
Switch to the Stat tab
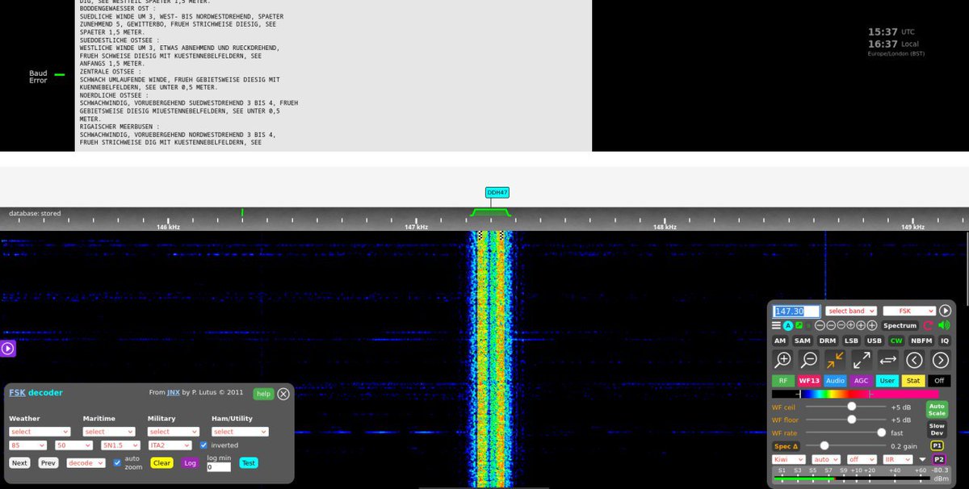913,381
